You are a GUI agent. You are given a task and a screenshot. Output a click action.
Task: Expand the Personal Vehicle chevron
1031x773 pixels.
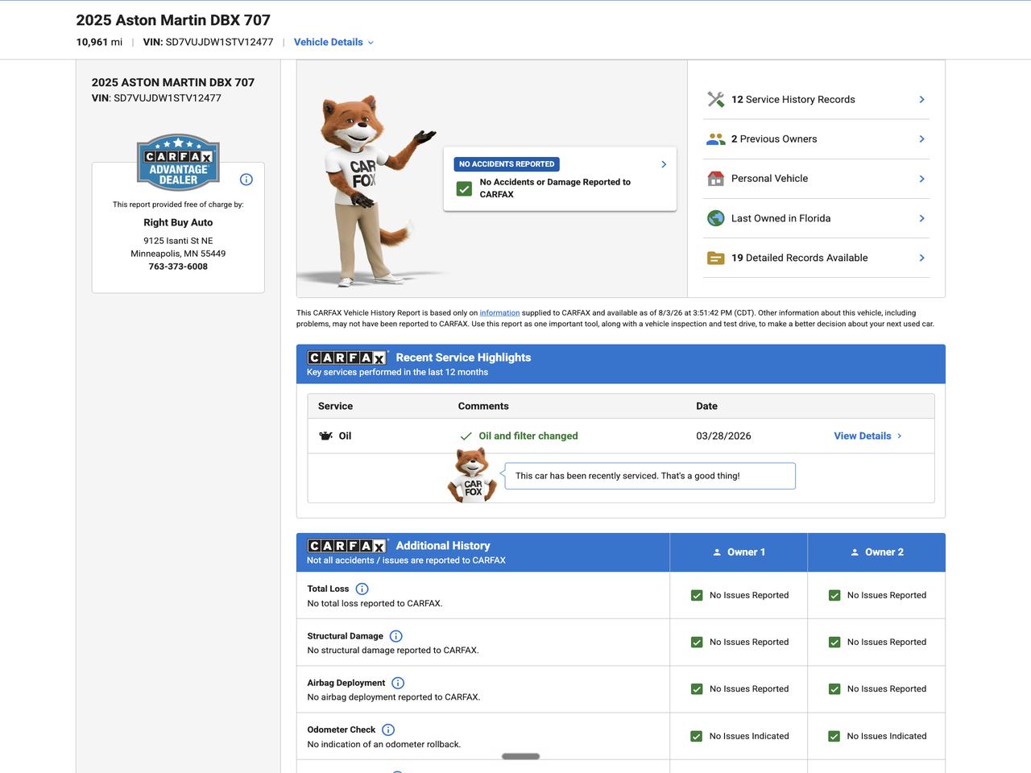click(x=921, y=179)
